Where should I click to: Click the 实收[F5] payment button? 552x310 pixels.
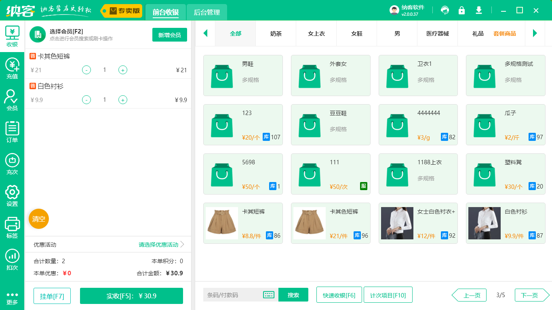(x=131, y=295)
